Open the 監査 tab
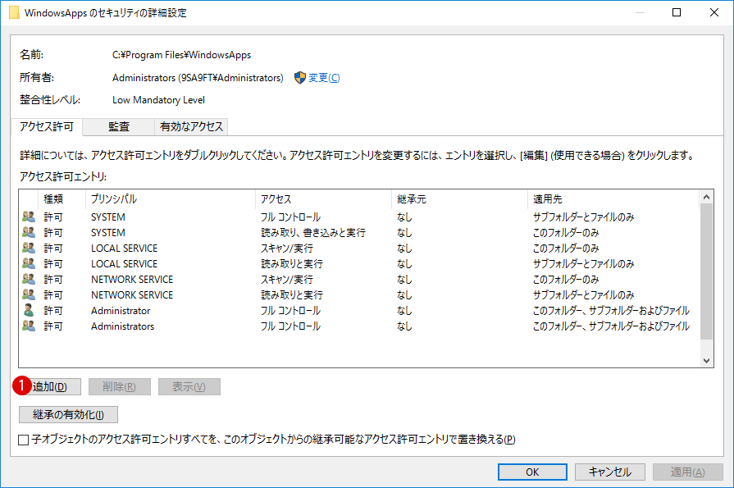The image size is (734, 488). [x=119, y=127]
